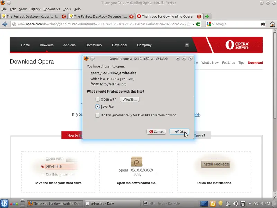Click the Firefox taskbar window entry
277x208 pixels.
tap(55, 203)
